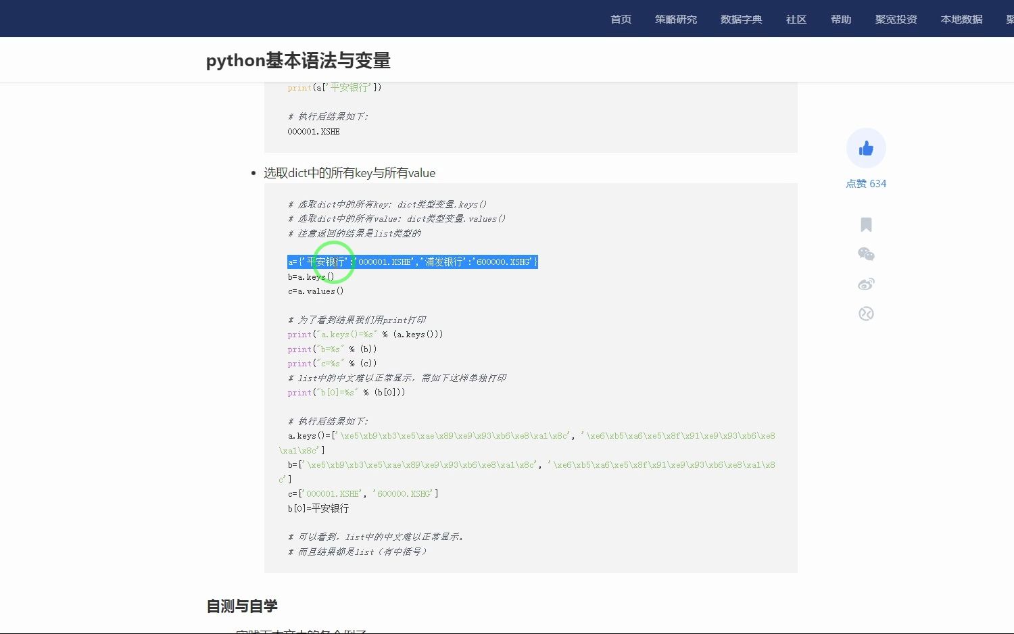Click the bookmark favorite icon
This screenshot has width=1014, height=634.
tap(866, 224)
